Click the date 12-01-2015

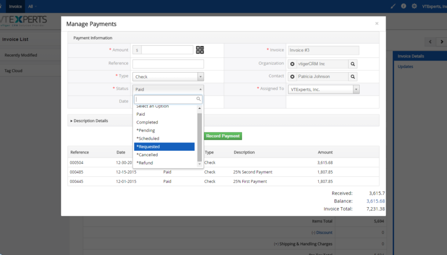[126, 181]
